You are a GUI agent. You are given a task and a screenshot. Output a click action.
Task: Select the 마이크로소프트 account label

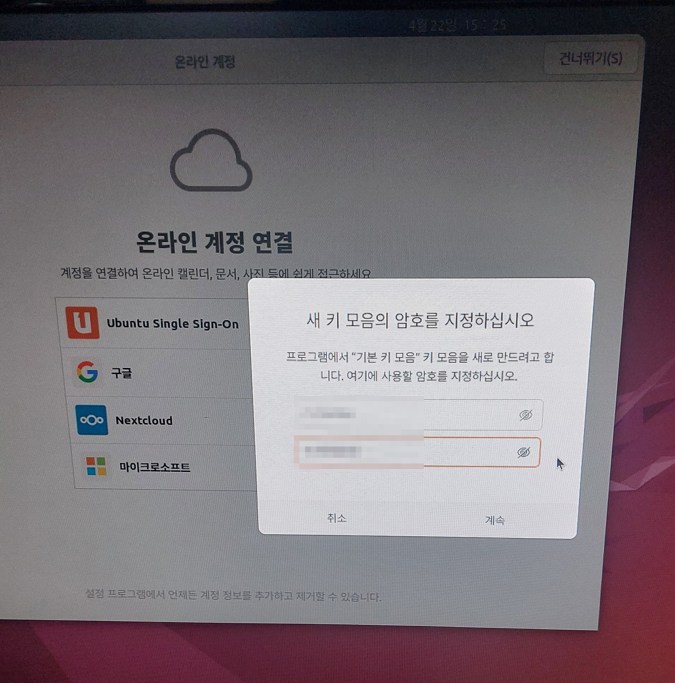(x=155, y=467)
